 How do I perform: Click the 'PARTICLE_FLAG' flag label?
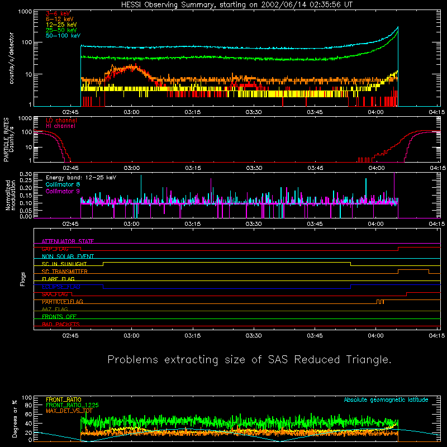click(x=63, y=302)
